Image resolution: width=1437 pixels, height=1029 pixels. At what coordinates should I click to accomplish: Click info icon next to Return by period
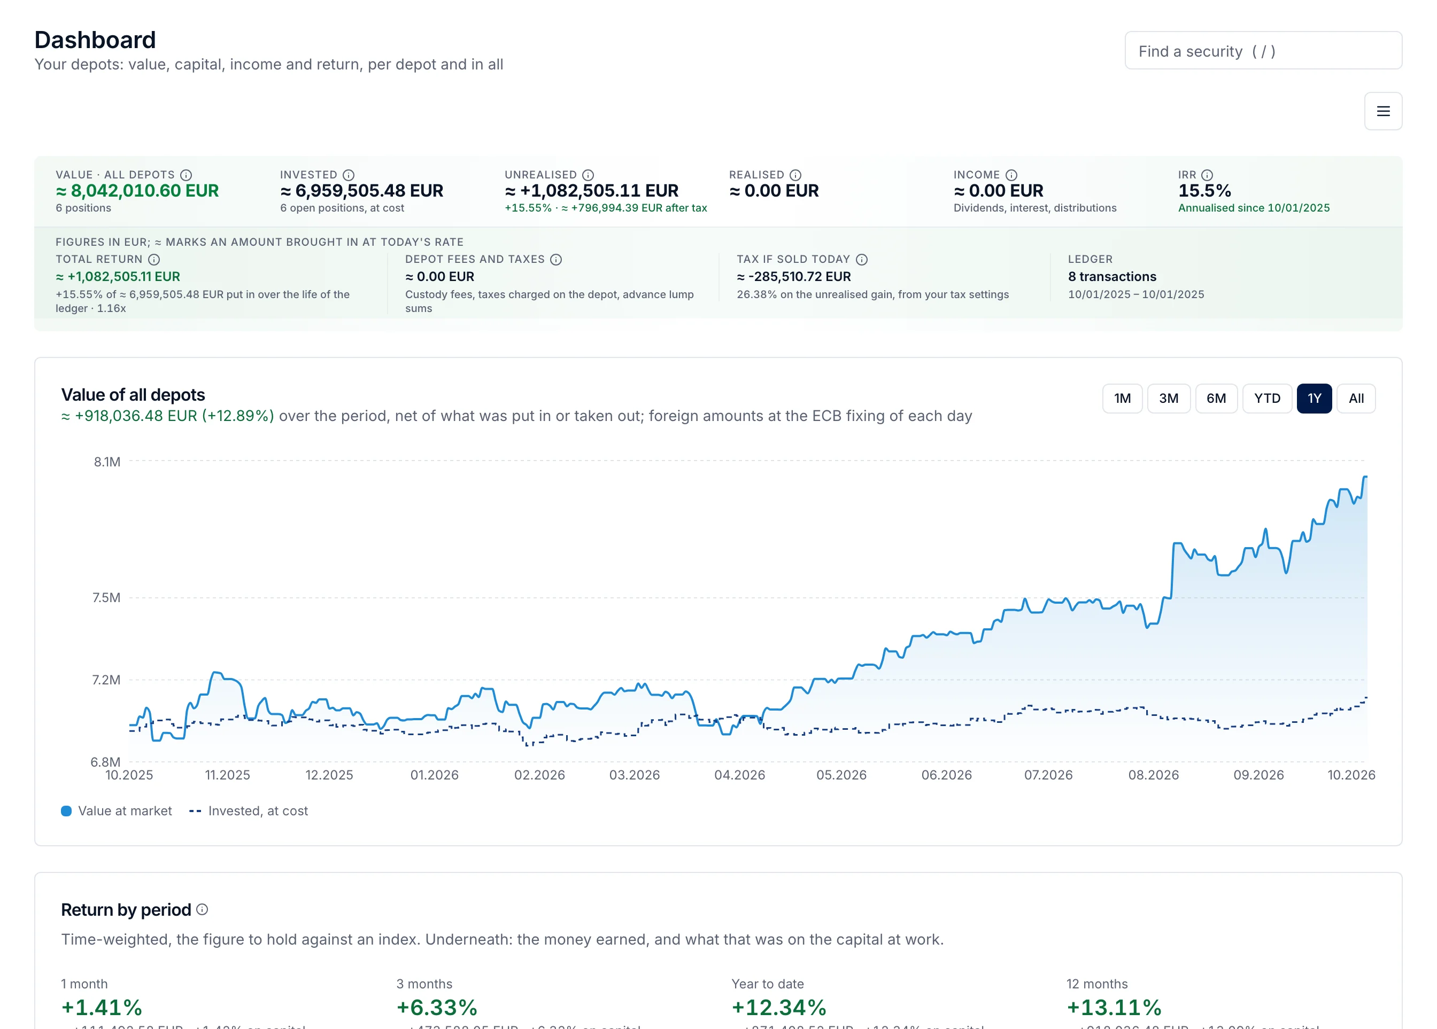coord(202,909)
